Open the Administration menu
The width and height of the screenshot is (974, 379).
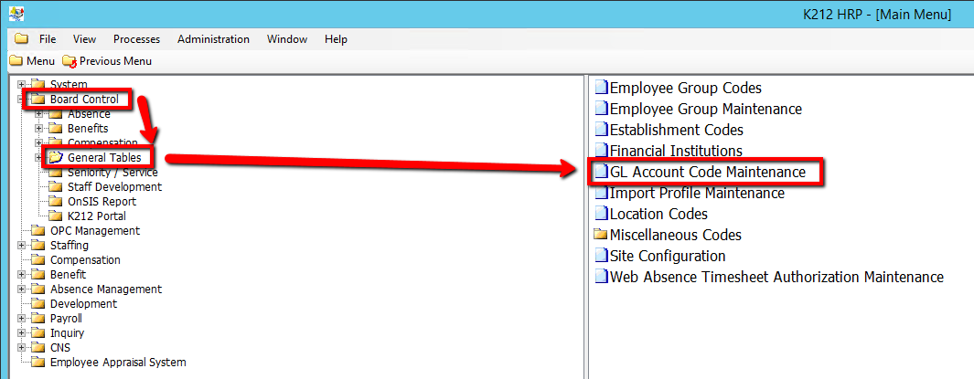pos(213,39)
